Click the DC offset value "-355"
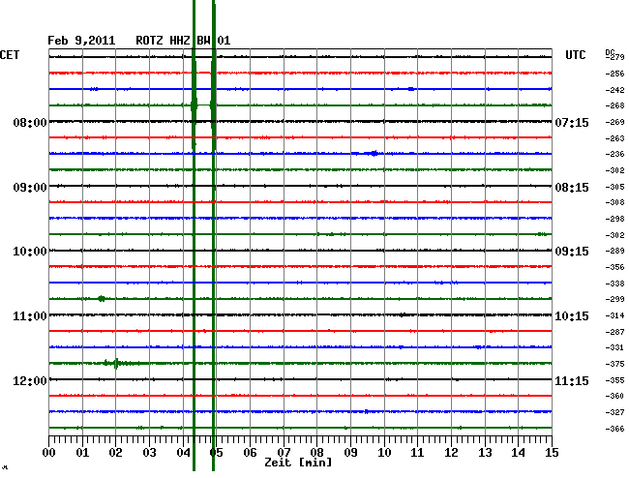Viewport: 629px width, 478px height. pos(614,380)
